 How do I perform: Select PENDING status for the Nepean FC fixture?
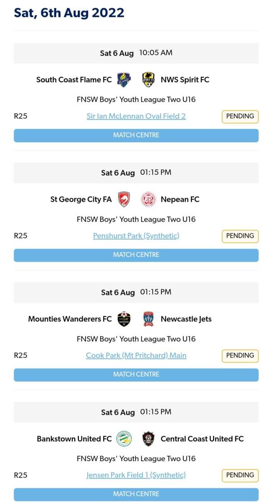coord(240,236)
